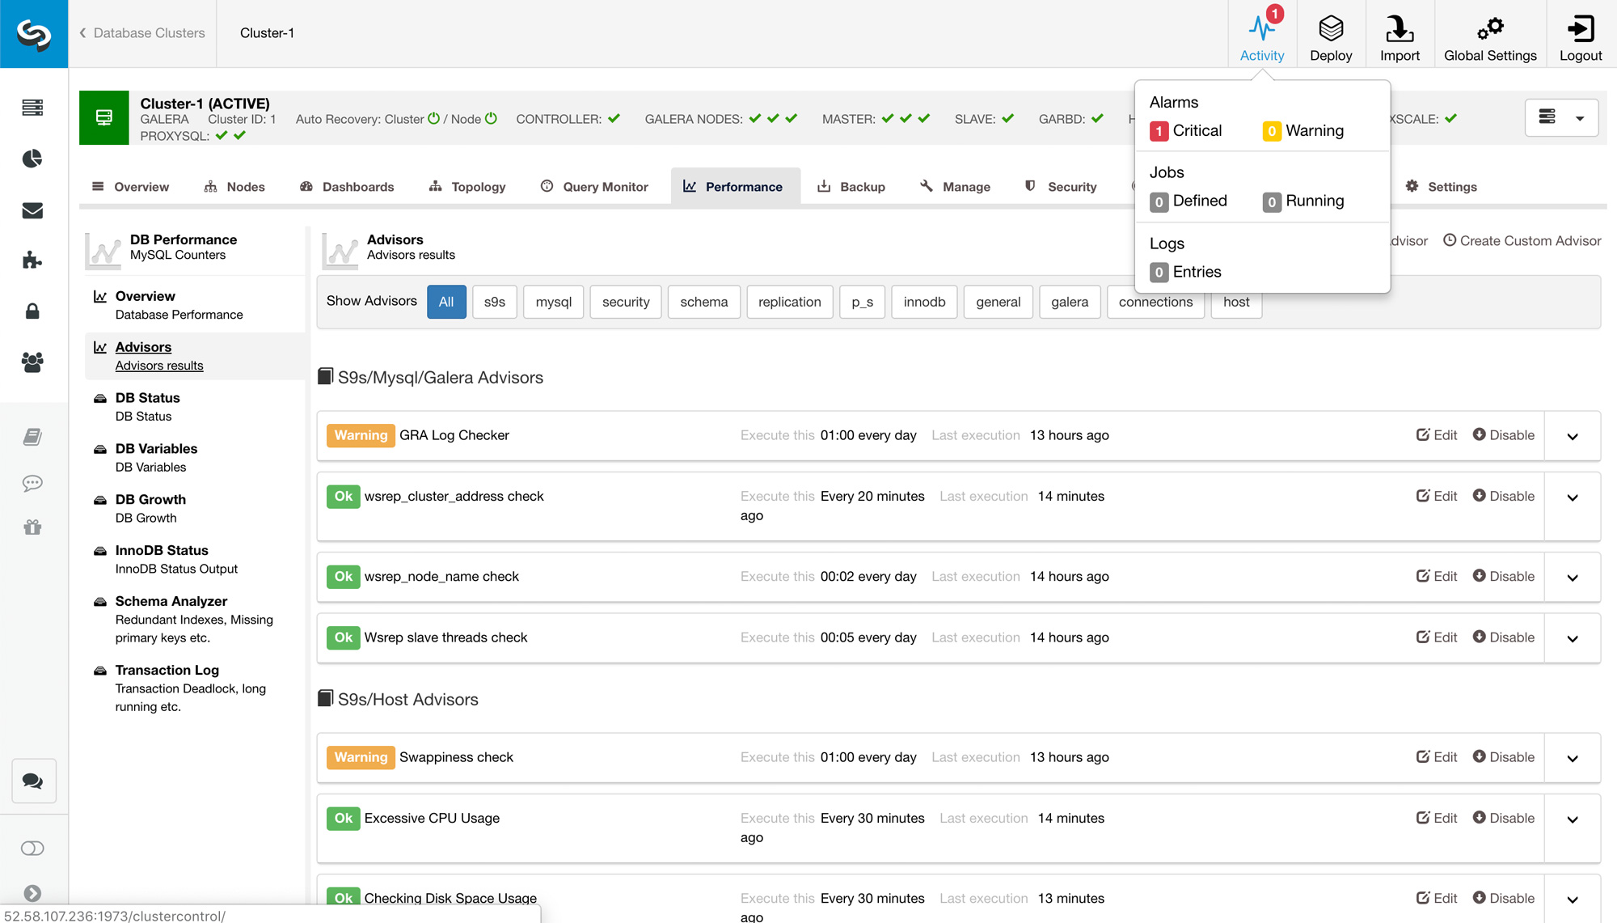Filter advisors by innodb
This screenshot has height=923, width=1617.
[924, 302]
